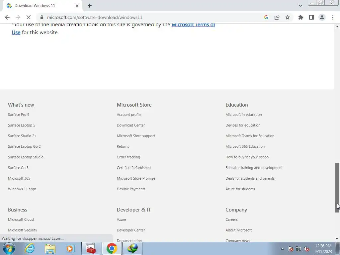Screen dimensions: 340x255
Task: Open the Chrome profile avatar
Action: point(322,17)
